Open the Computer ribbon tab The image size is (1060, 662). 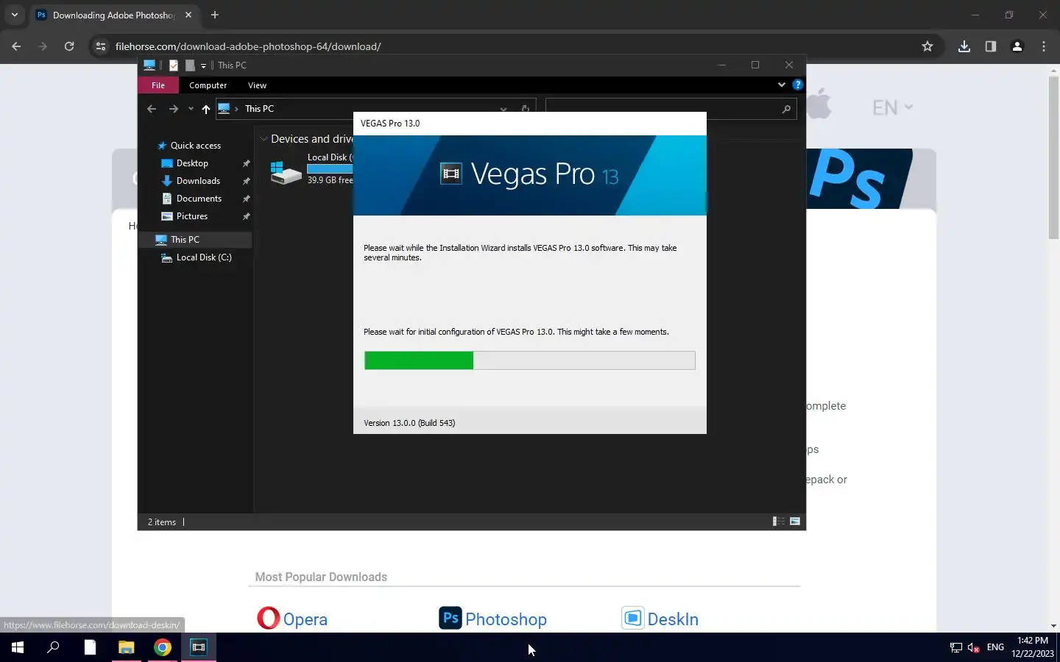(x=208, y=85)
